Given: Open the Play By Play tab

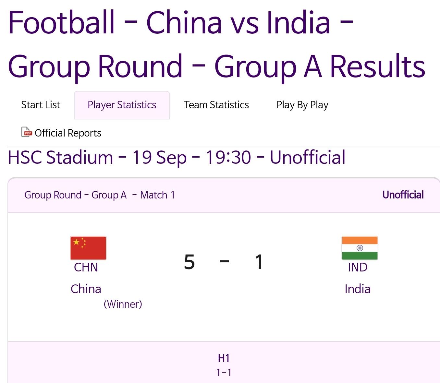Looking at the screenshot, I should (x=302, y=105).
